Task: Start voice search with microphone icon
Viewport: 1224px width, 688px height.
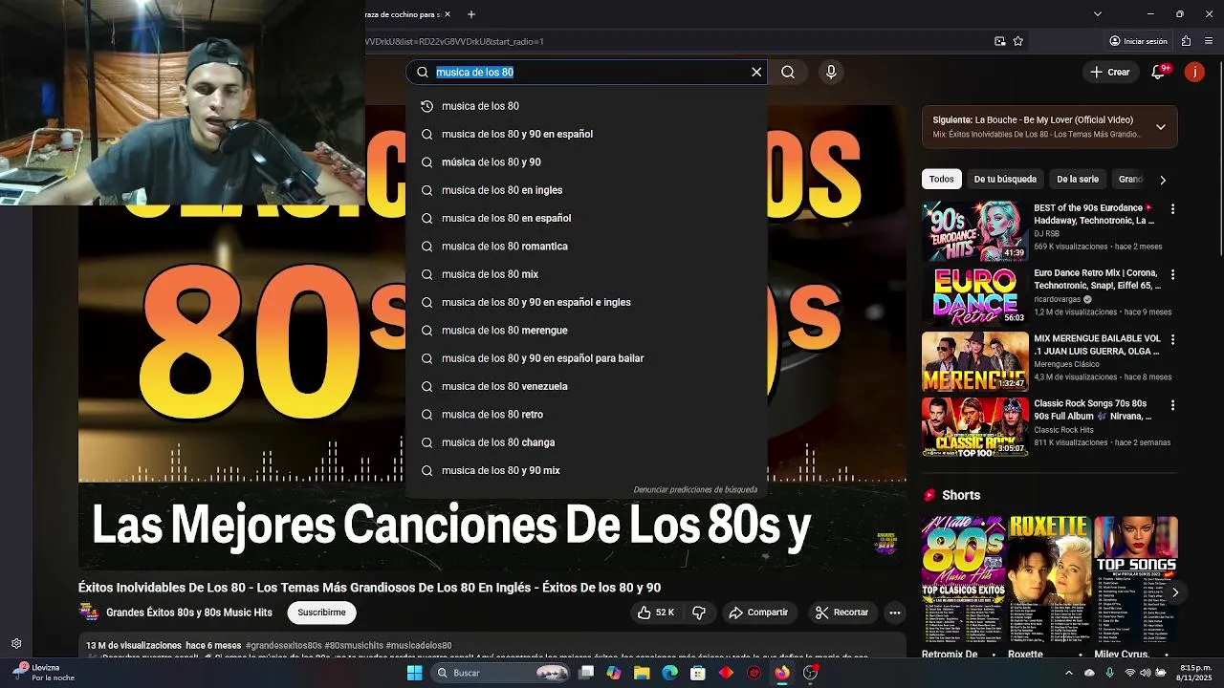Action: [x=831, y=72]
